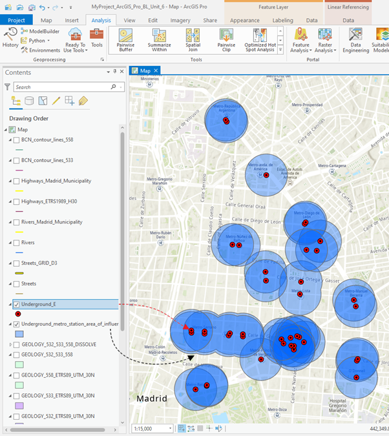Open the Appearance ribbon tab

(x=245, y=20)
